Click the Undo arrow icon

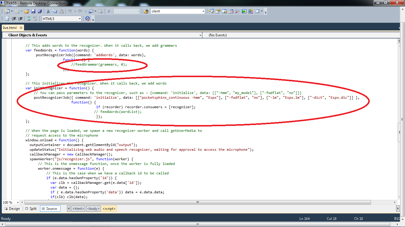click(x=70, y=11)
